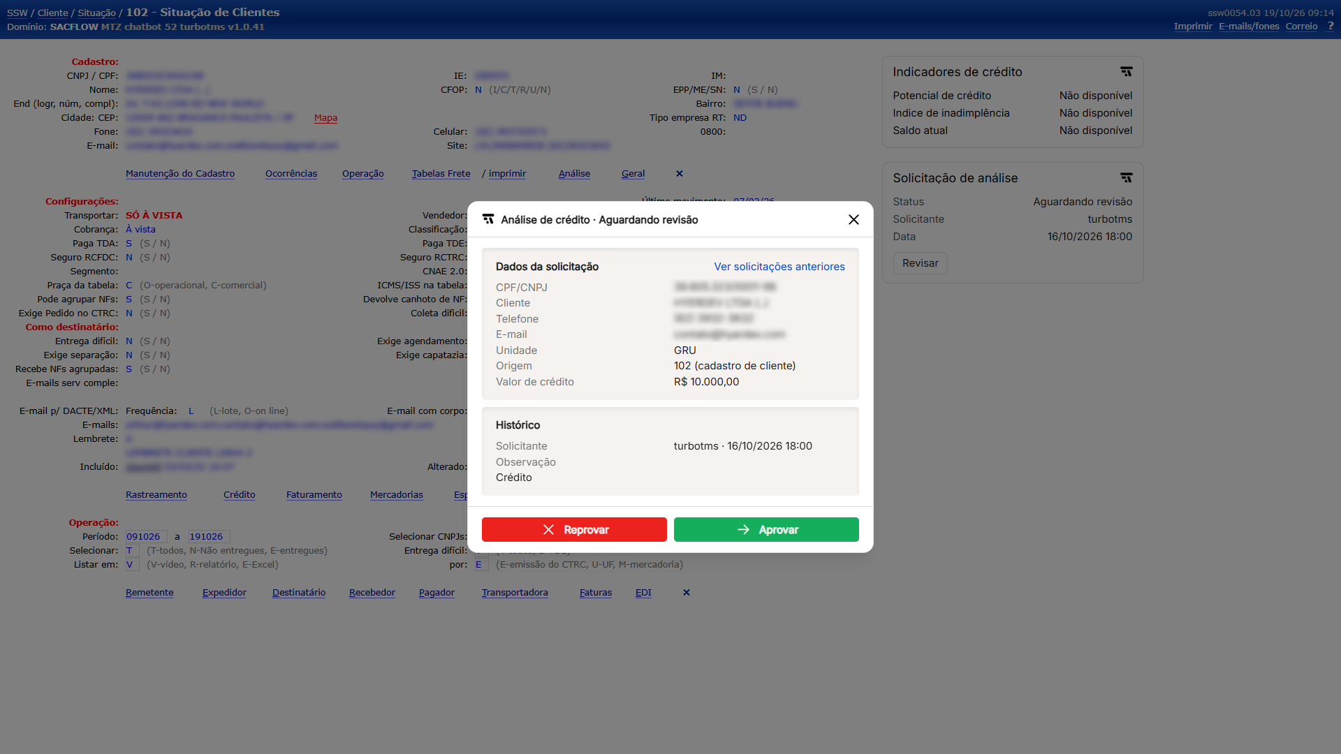Open Pagador link

tap(437, 593)
